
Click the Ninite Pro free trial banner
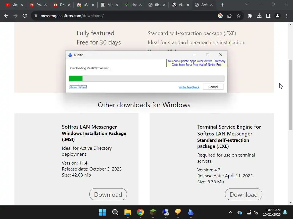coord(197,63)
